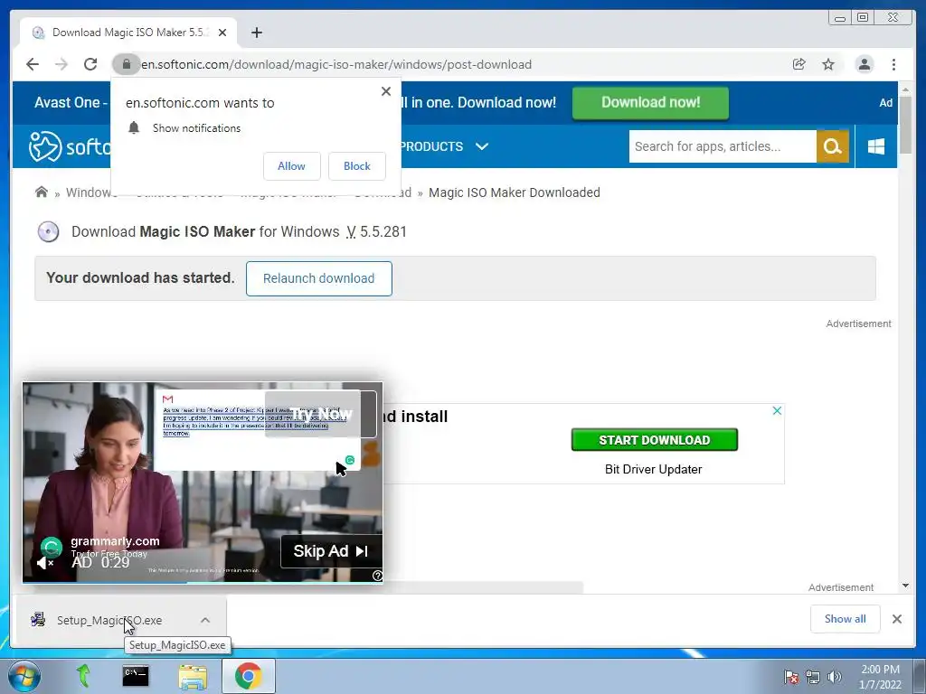Close the Chrome downloads bar
Screen dimensions: 926x694
(896, 619)
